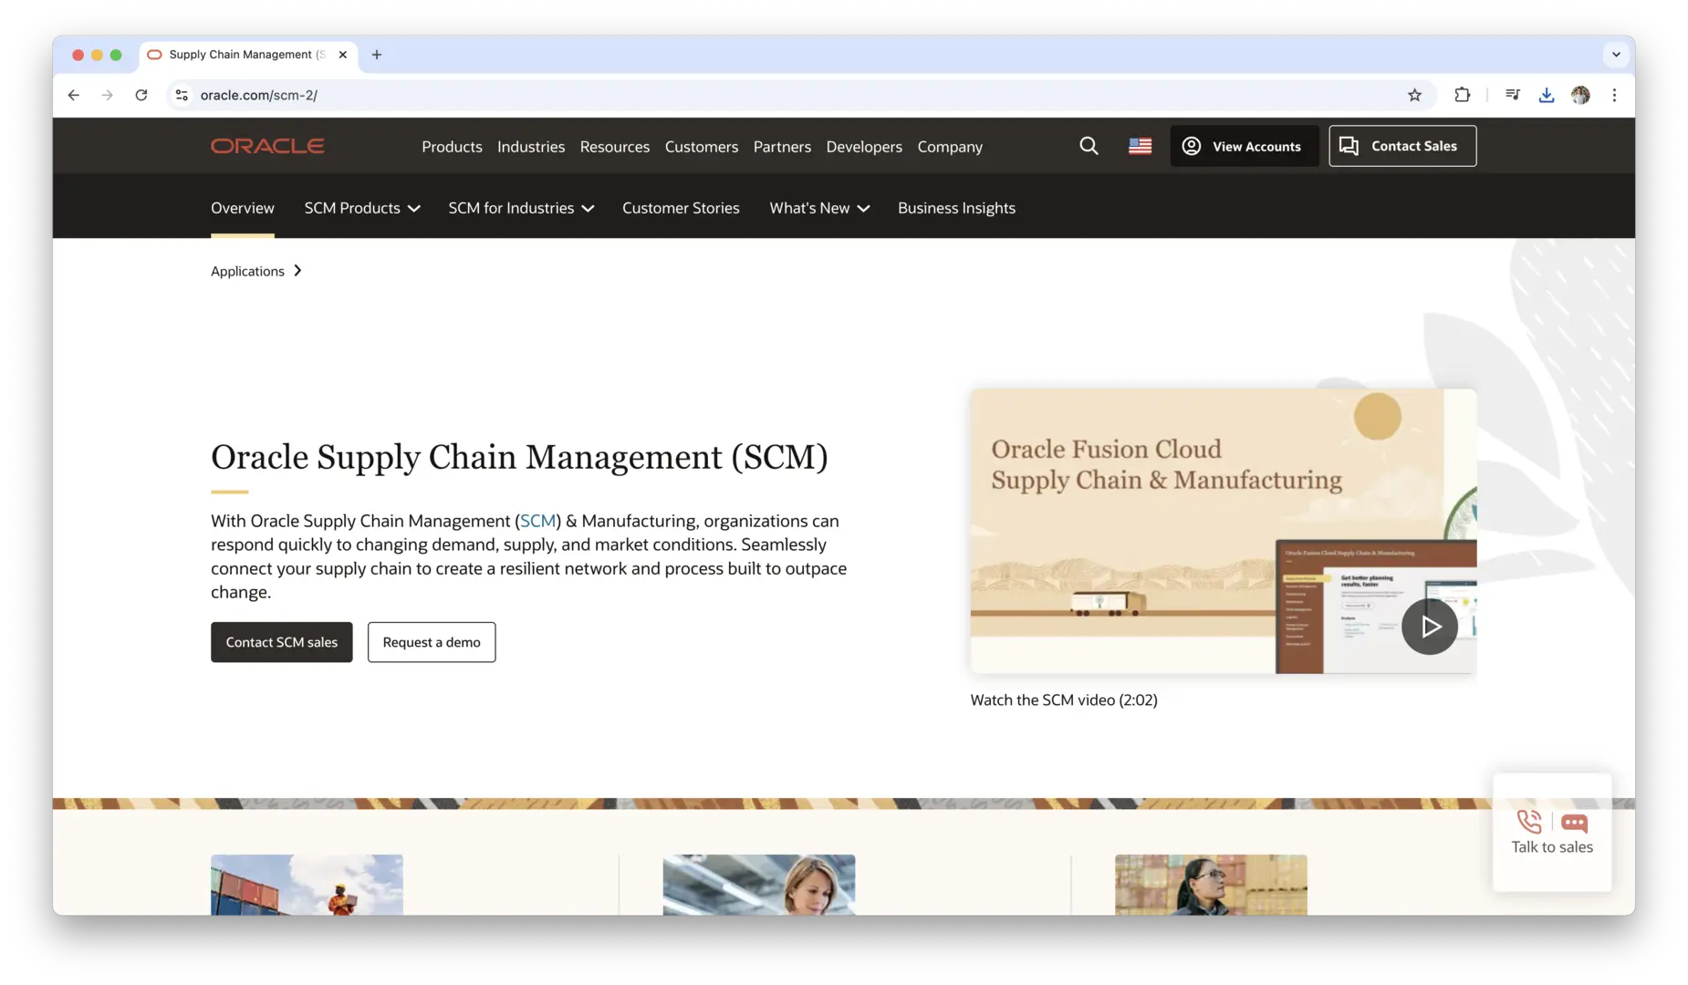View site information icon in address bar
Image resolution: width=1688 pixels, height=985 pixels.
coord(182,95)
